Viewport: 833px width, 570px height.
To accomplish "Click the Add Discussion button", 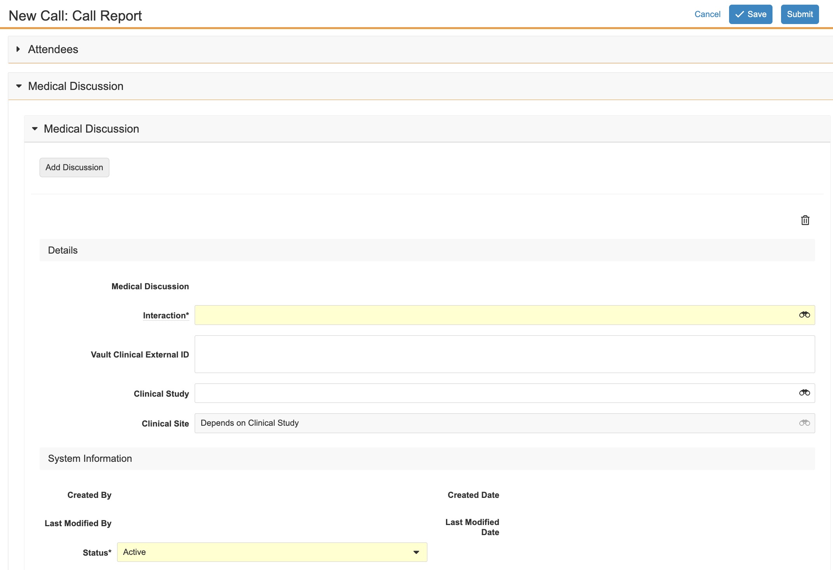I will pyautogui.click(x=74, y=168).
